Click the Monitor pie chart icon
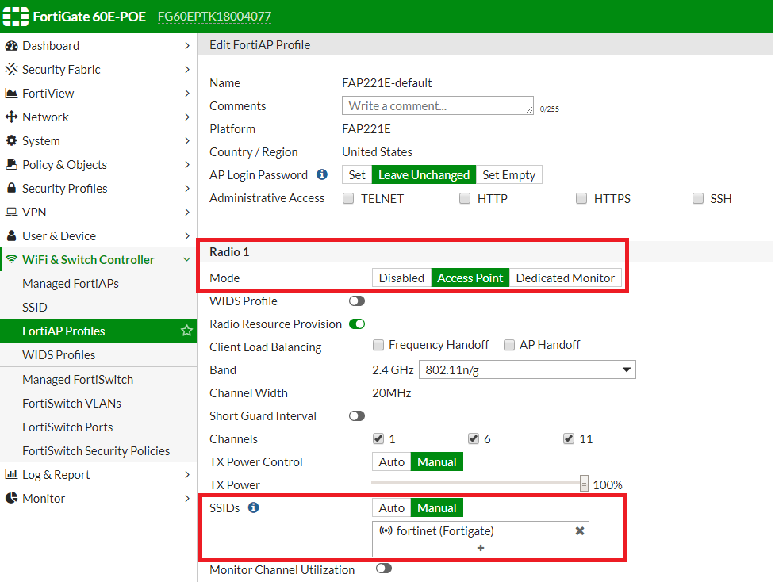Viewport: 775px width, 582px height. (x=11, y=499)
